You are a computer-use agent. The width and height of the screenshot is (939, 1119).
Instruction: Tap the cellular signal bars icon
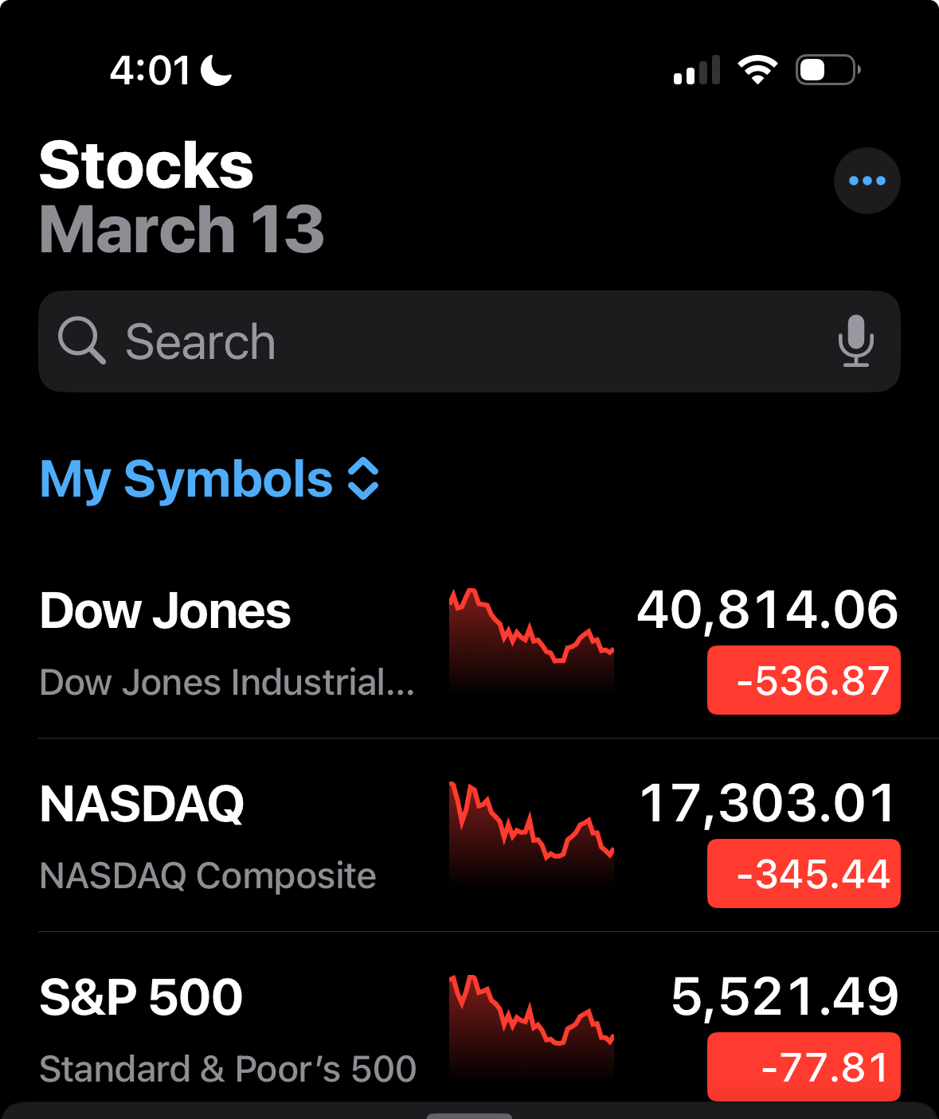(x=697, y=70)
